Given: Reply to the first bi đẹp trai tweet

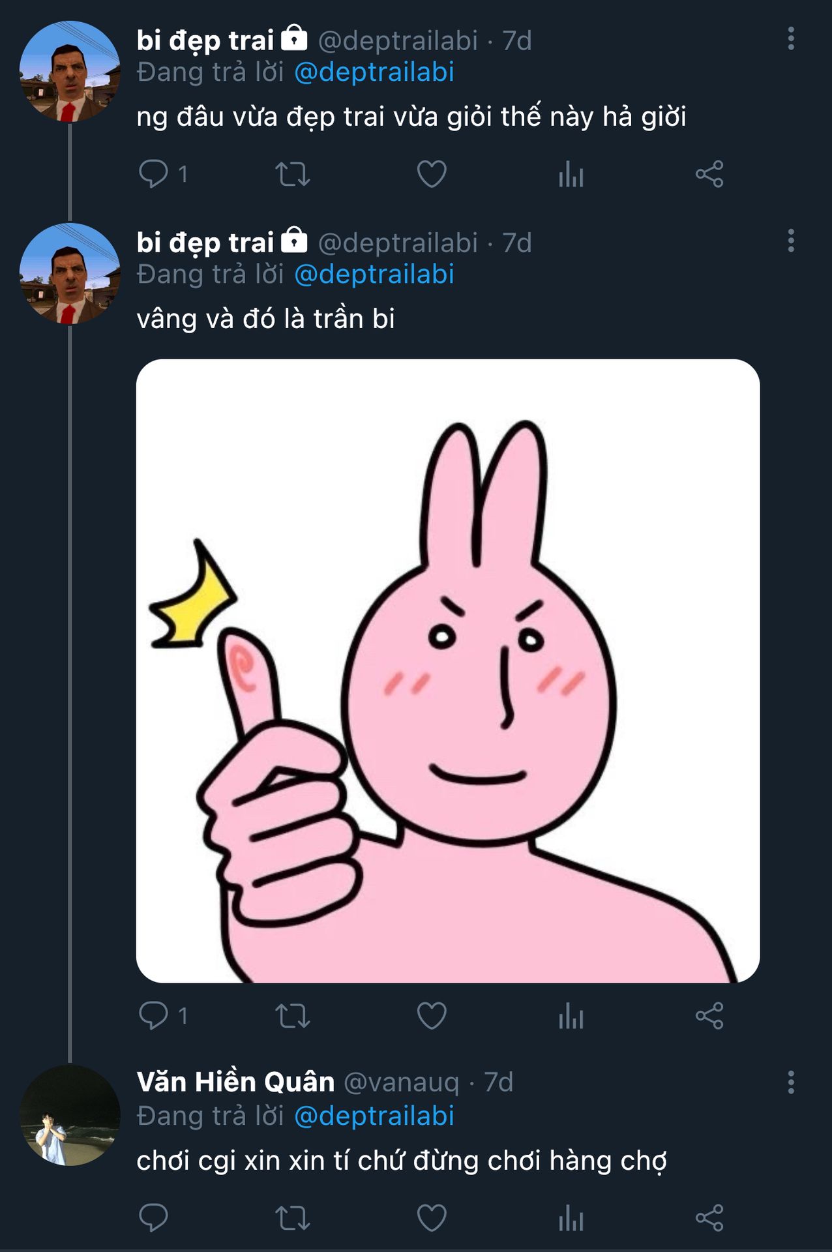Looking at the screenshot, I should (x=154, y=174).
